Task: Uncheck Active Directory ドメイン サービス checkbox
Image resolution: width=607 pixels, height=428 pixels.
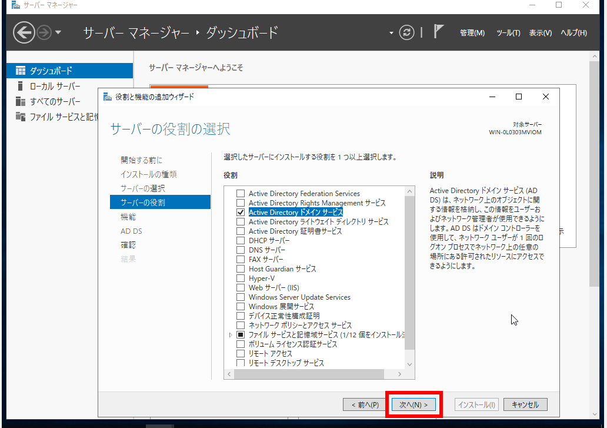Action: 241,213
